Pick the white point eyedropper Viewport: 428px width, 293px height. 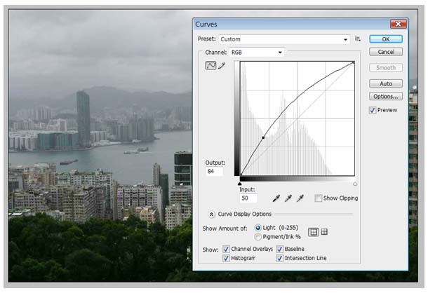click(300, 199)
